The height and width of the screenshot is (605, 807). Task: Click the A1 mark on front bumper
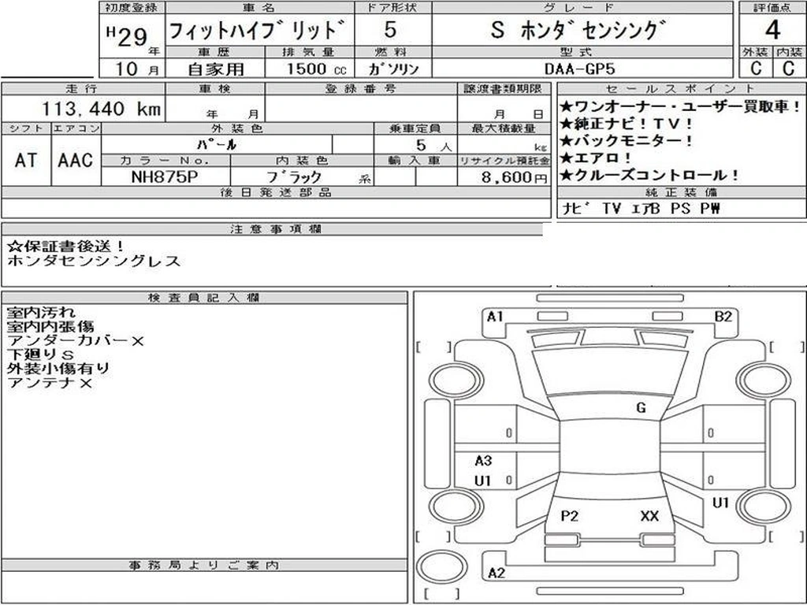click(x=495, y=317)
